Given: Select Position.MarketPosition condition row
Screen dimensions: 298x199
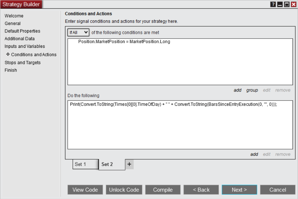Looking at the screenshot, I should (x=124, y=41).
